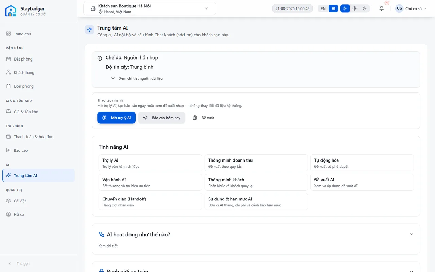Open Dọn phòng in sidebar
Viewport: 435px width, 272px height.
point(38,86)
